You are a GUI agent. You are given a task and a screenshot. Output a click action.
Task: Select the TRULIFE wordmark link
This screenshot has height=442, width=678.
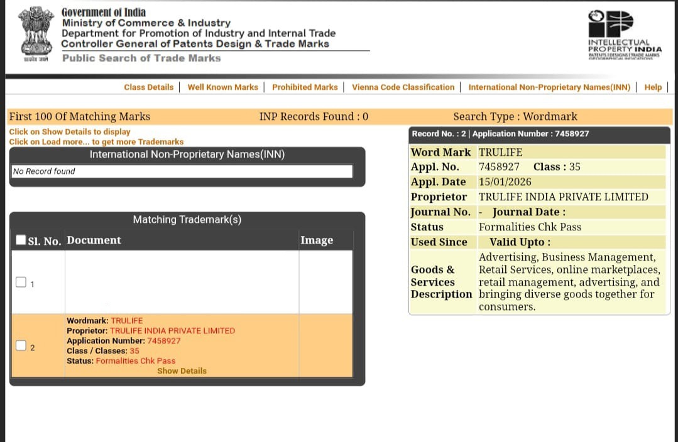126,320
